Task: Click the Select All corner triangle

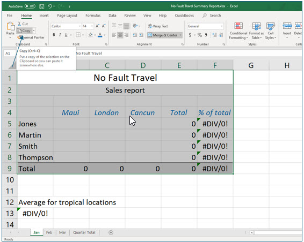Action: 12,65
